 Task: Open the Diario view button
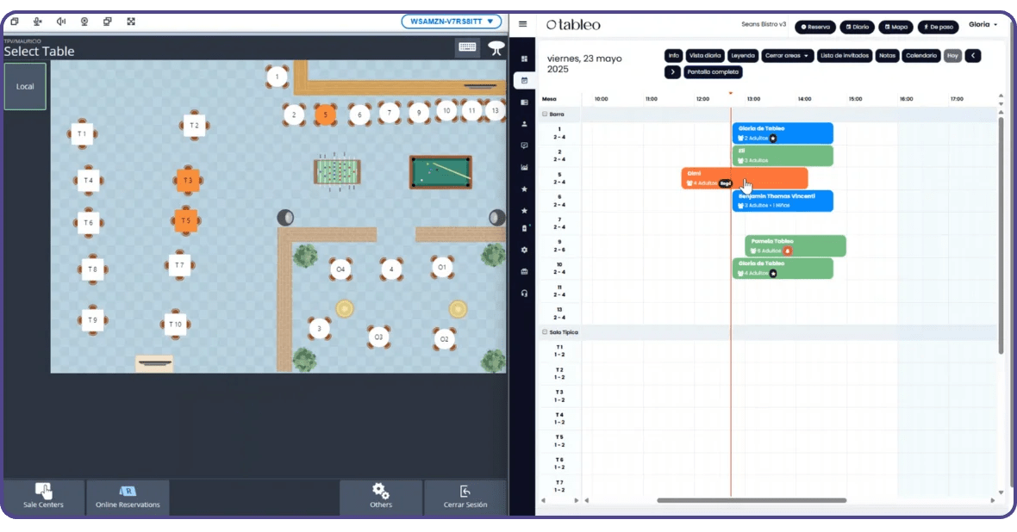[x=857, y=28]
